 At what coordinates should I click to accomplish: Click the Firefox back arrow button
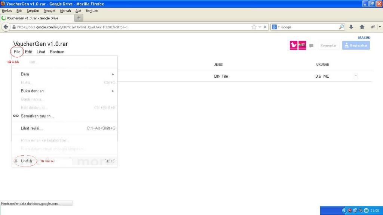click(x=6, y=27)
